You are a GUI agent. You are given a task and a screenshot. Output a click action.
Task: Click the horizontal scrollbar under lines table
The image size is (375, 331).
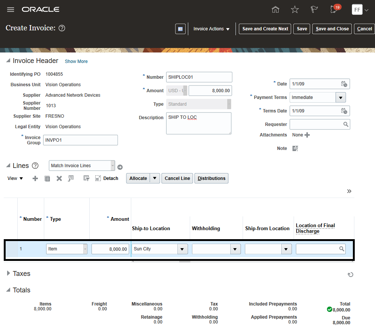[184, 261]
